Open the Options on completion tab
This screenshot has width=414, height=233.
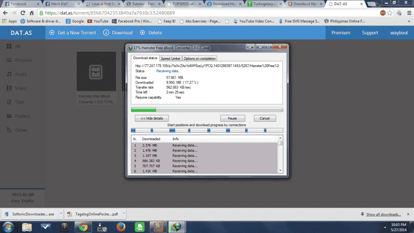200,59
